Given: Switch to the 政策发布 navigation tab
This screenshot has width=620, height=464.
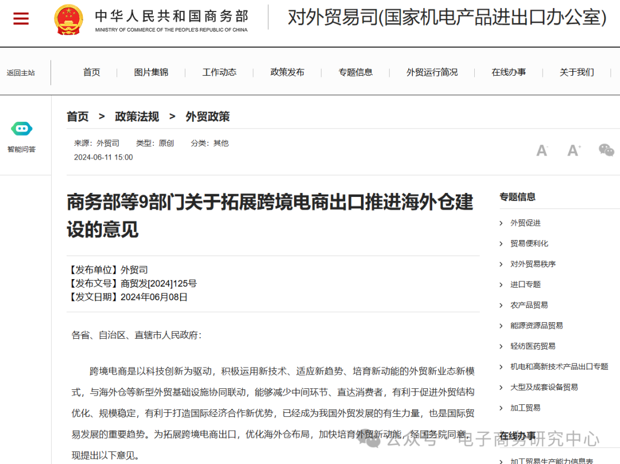Looking at the screenshot, I should pos(288,72).
